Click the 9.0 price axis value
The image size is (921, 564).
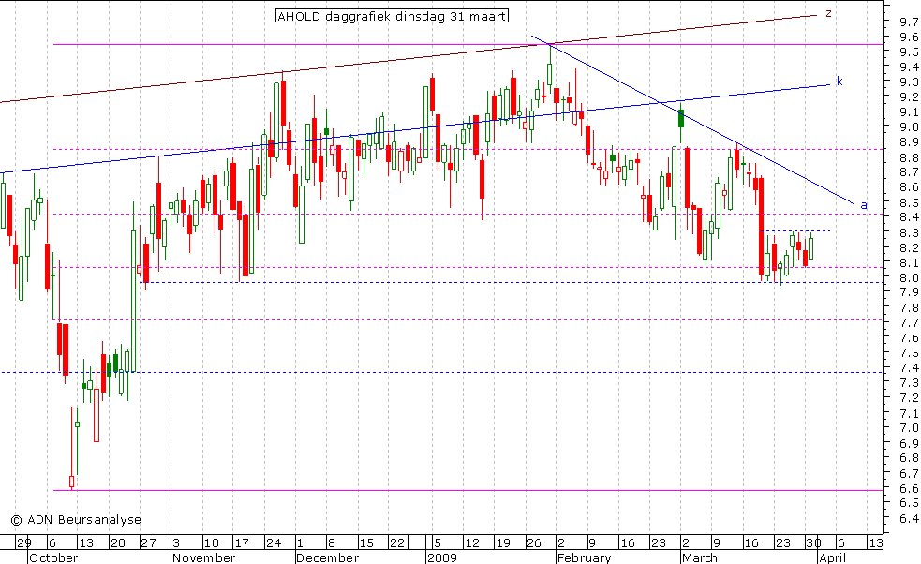(909, 127)
